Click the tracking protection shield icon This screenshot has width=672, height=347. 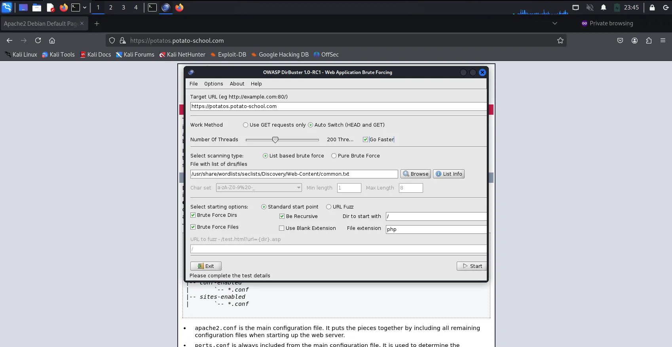tap(112, 40)
